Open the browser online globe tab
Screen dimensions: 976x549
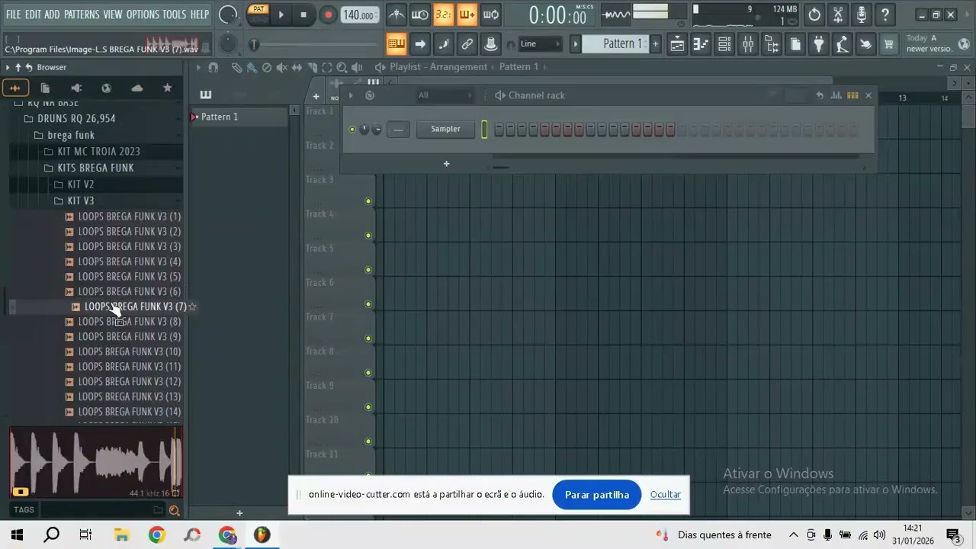point(106,88)
